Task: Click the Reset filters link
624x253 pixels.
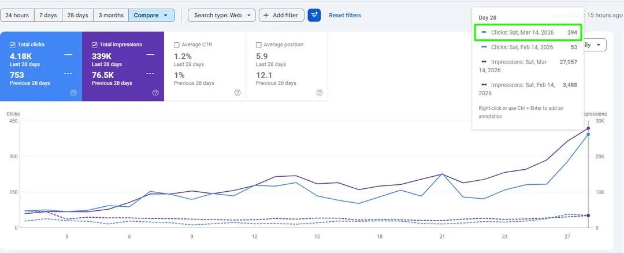Action: 345,15
